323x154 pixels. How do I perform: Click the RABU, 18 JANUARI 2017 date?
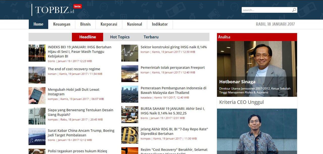[275, 24]
